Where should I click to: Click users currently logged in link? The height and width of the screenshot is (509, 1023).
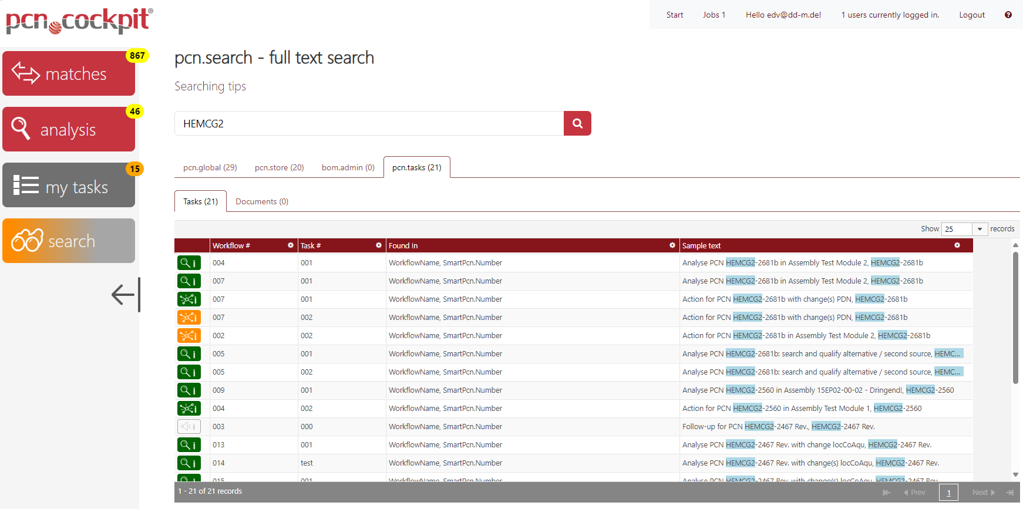click(x=890, y=15)
